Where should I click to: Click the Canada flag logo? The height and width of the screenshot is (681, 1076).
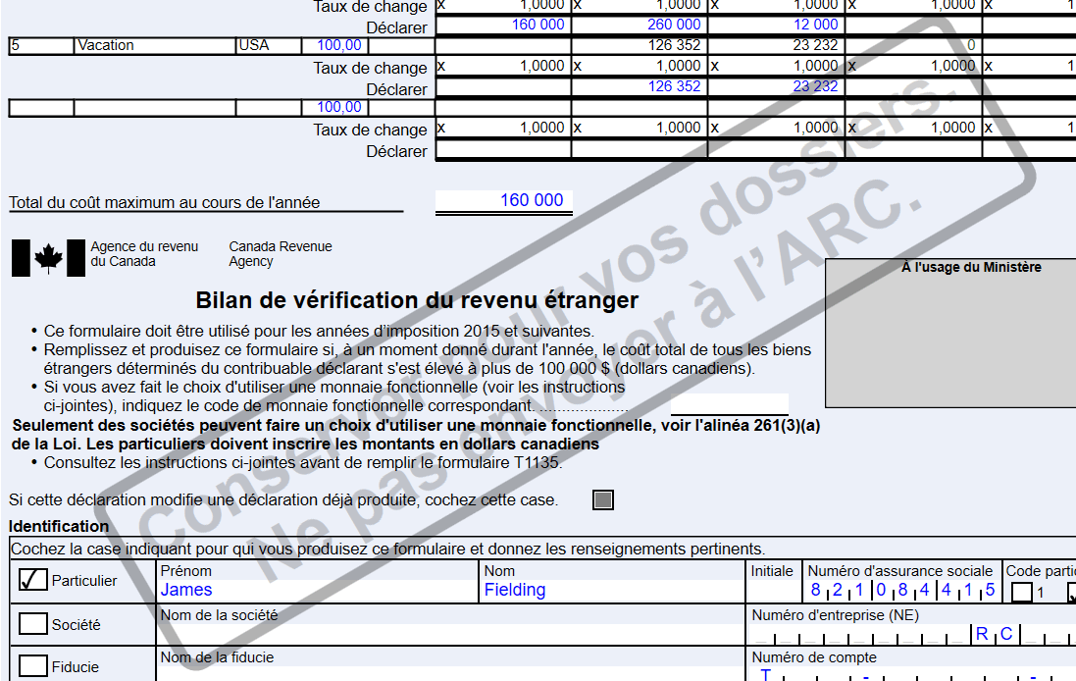pyautogui.click(x=48, y=257)
